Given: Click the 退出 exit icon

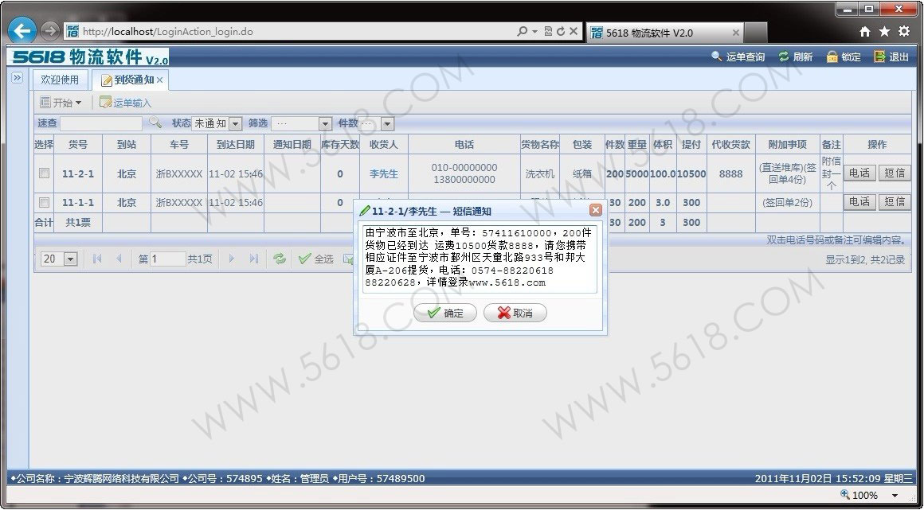Looking at the screenshot, I should tap(880, 57).
